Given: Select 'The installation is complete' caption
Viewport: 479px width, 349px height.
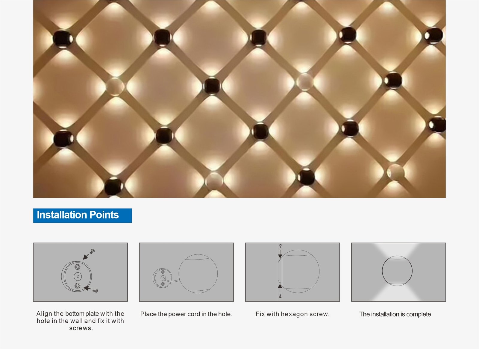Looking at the screenshot, I should tap(395, 314).
